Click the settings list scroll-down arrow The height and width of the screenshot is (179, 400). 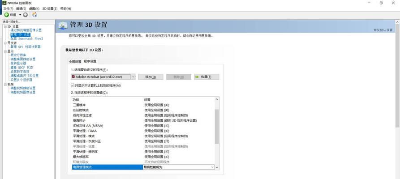217,167
